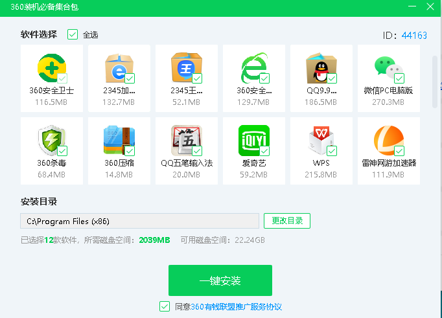
Task: Click the 116.5MB size text
Action: [51, 102]
